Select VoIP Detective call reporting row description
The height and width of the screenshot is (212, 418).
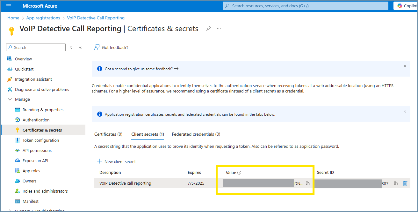125,183
